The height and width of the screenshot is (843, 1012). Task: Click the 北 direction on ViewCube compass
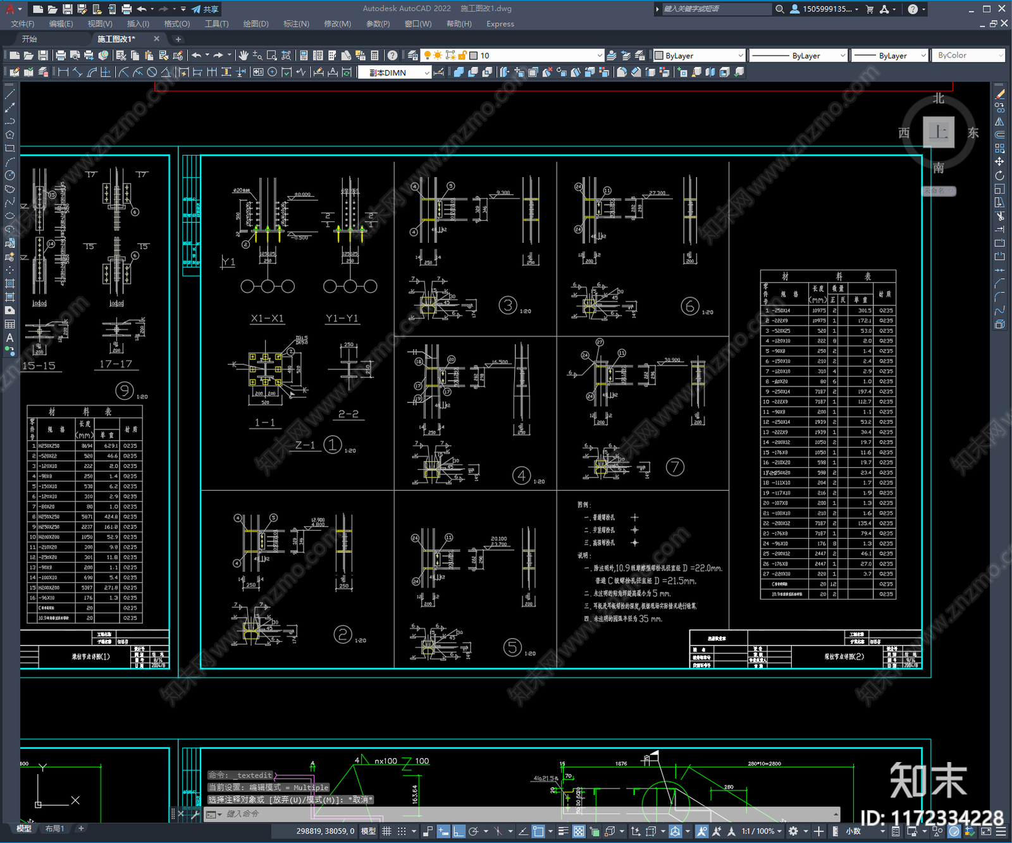click(x=939, y=99)
